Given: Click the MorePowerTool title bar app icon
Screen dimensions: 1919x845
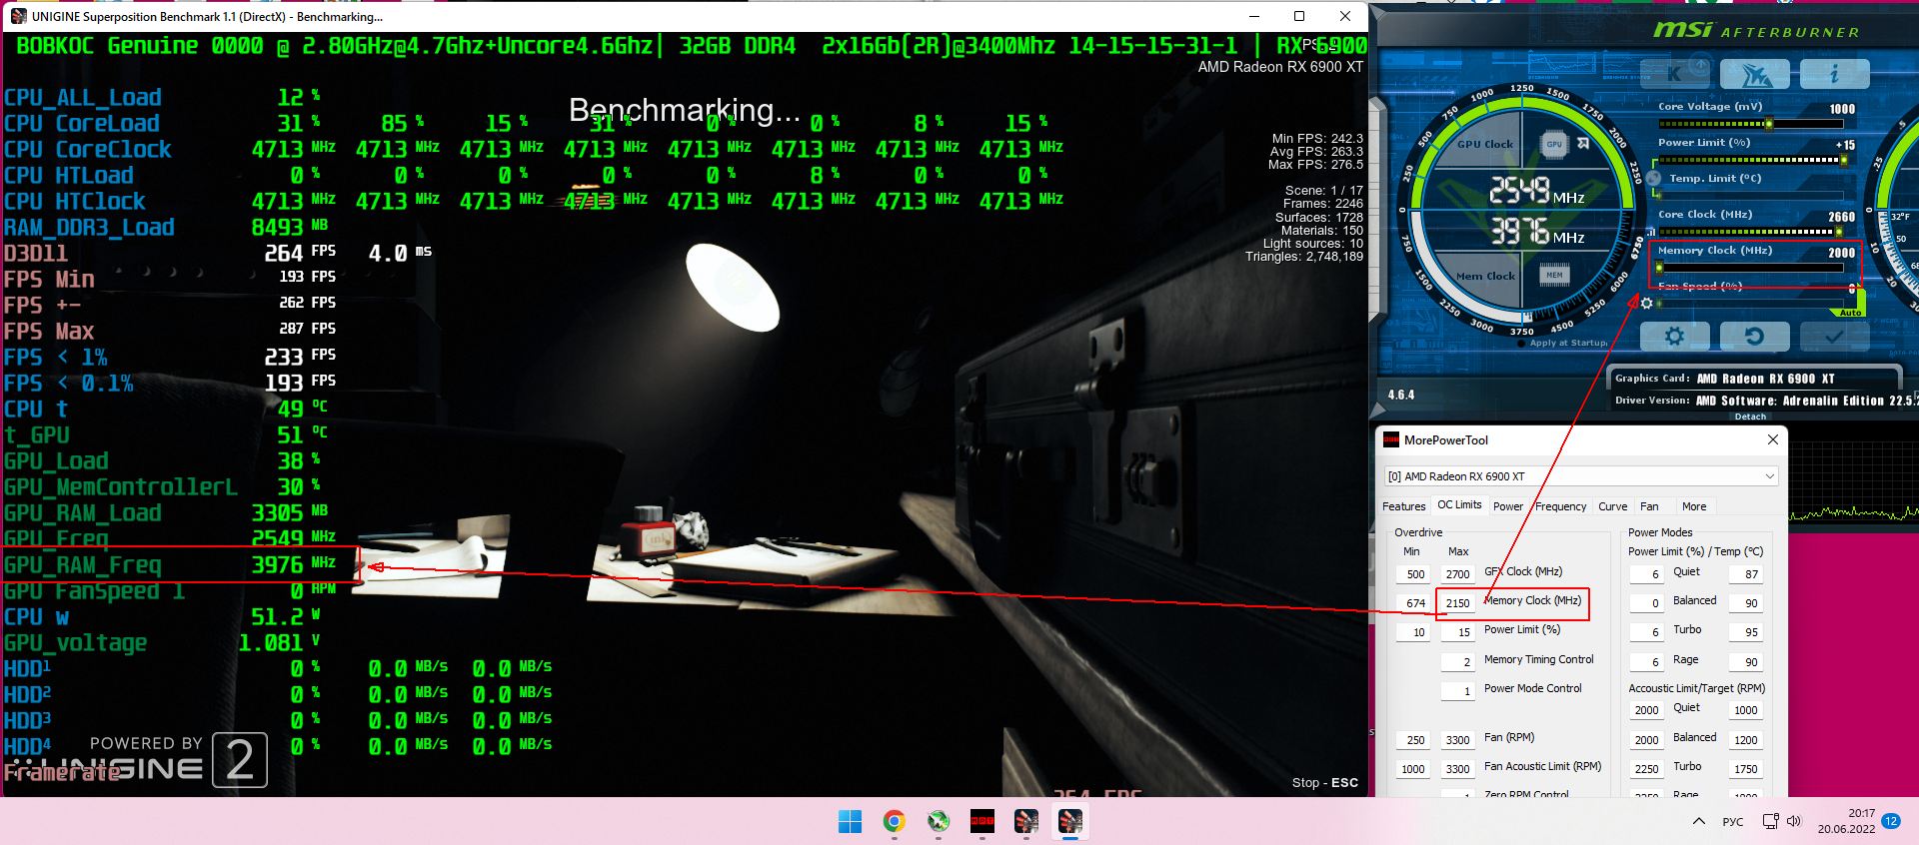Looking at the screenshot, I should pyautogui.click(x=1390, y=439).
